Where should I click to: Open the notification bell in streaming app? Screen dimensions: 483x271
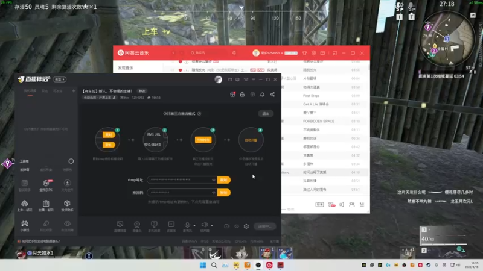point(262,95)
